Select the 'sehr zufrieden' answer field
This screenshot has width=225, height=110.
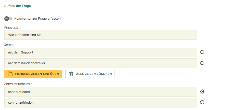point(101,92)
